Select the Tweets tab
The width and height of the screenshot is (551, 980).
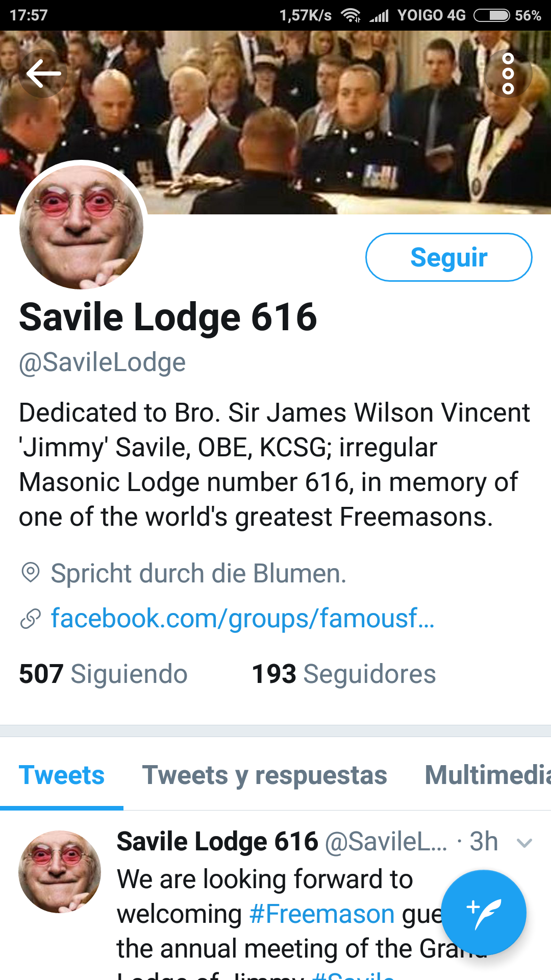point(62,775)
